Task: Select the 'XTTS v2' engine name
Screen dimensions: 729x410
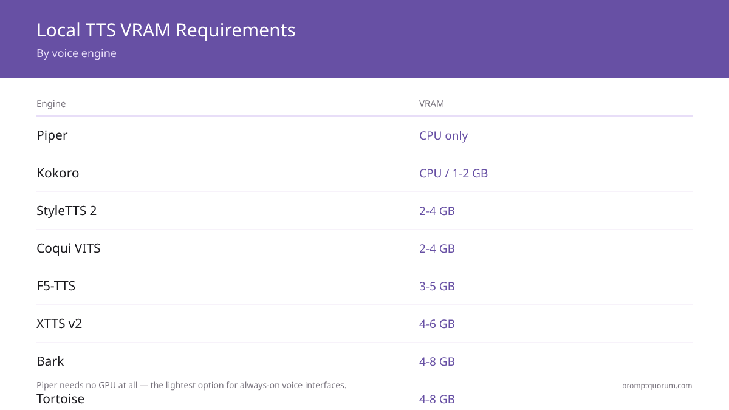Action: (59, 324)
